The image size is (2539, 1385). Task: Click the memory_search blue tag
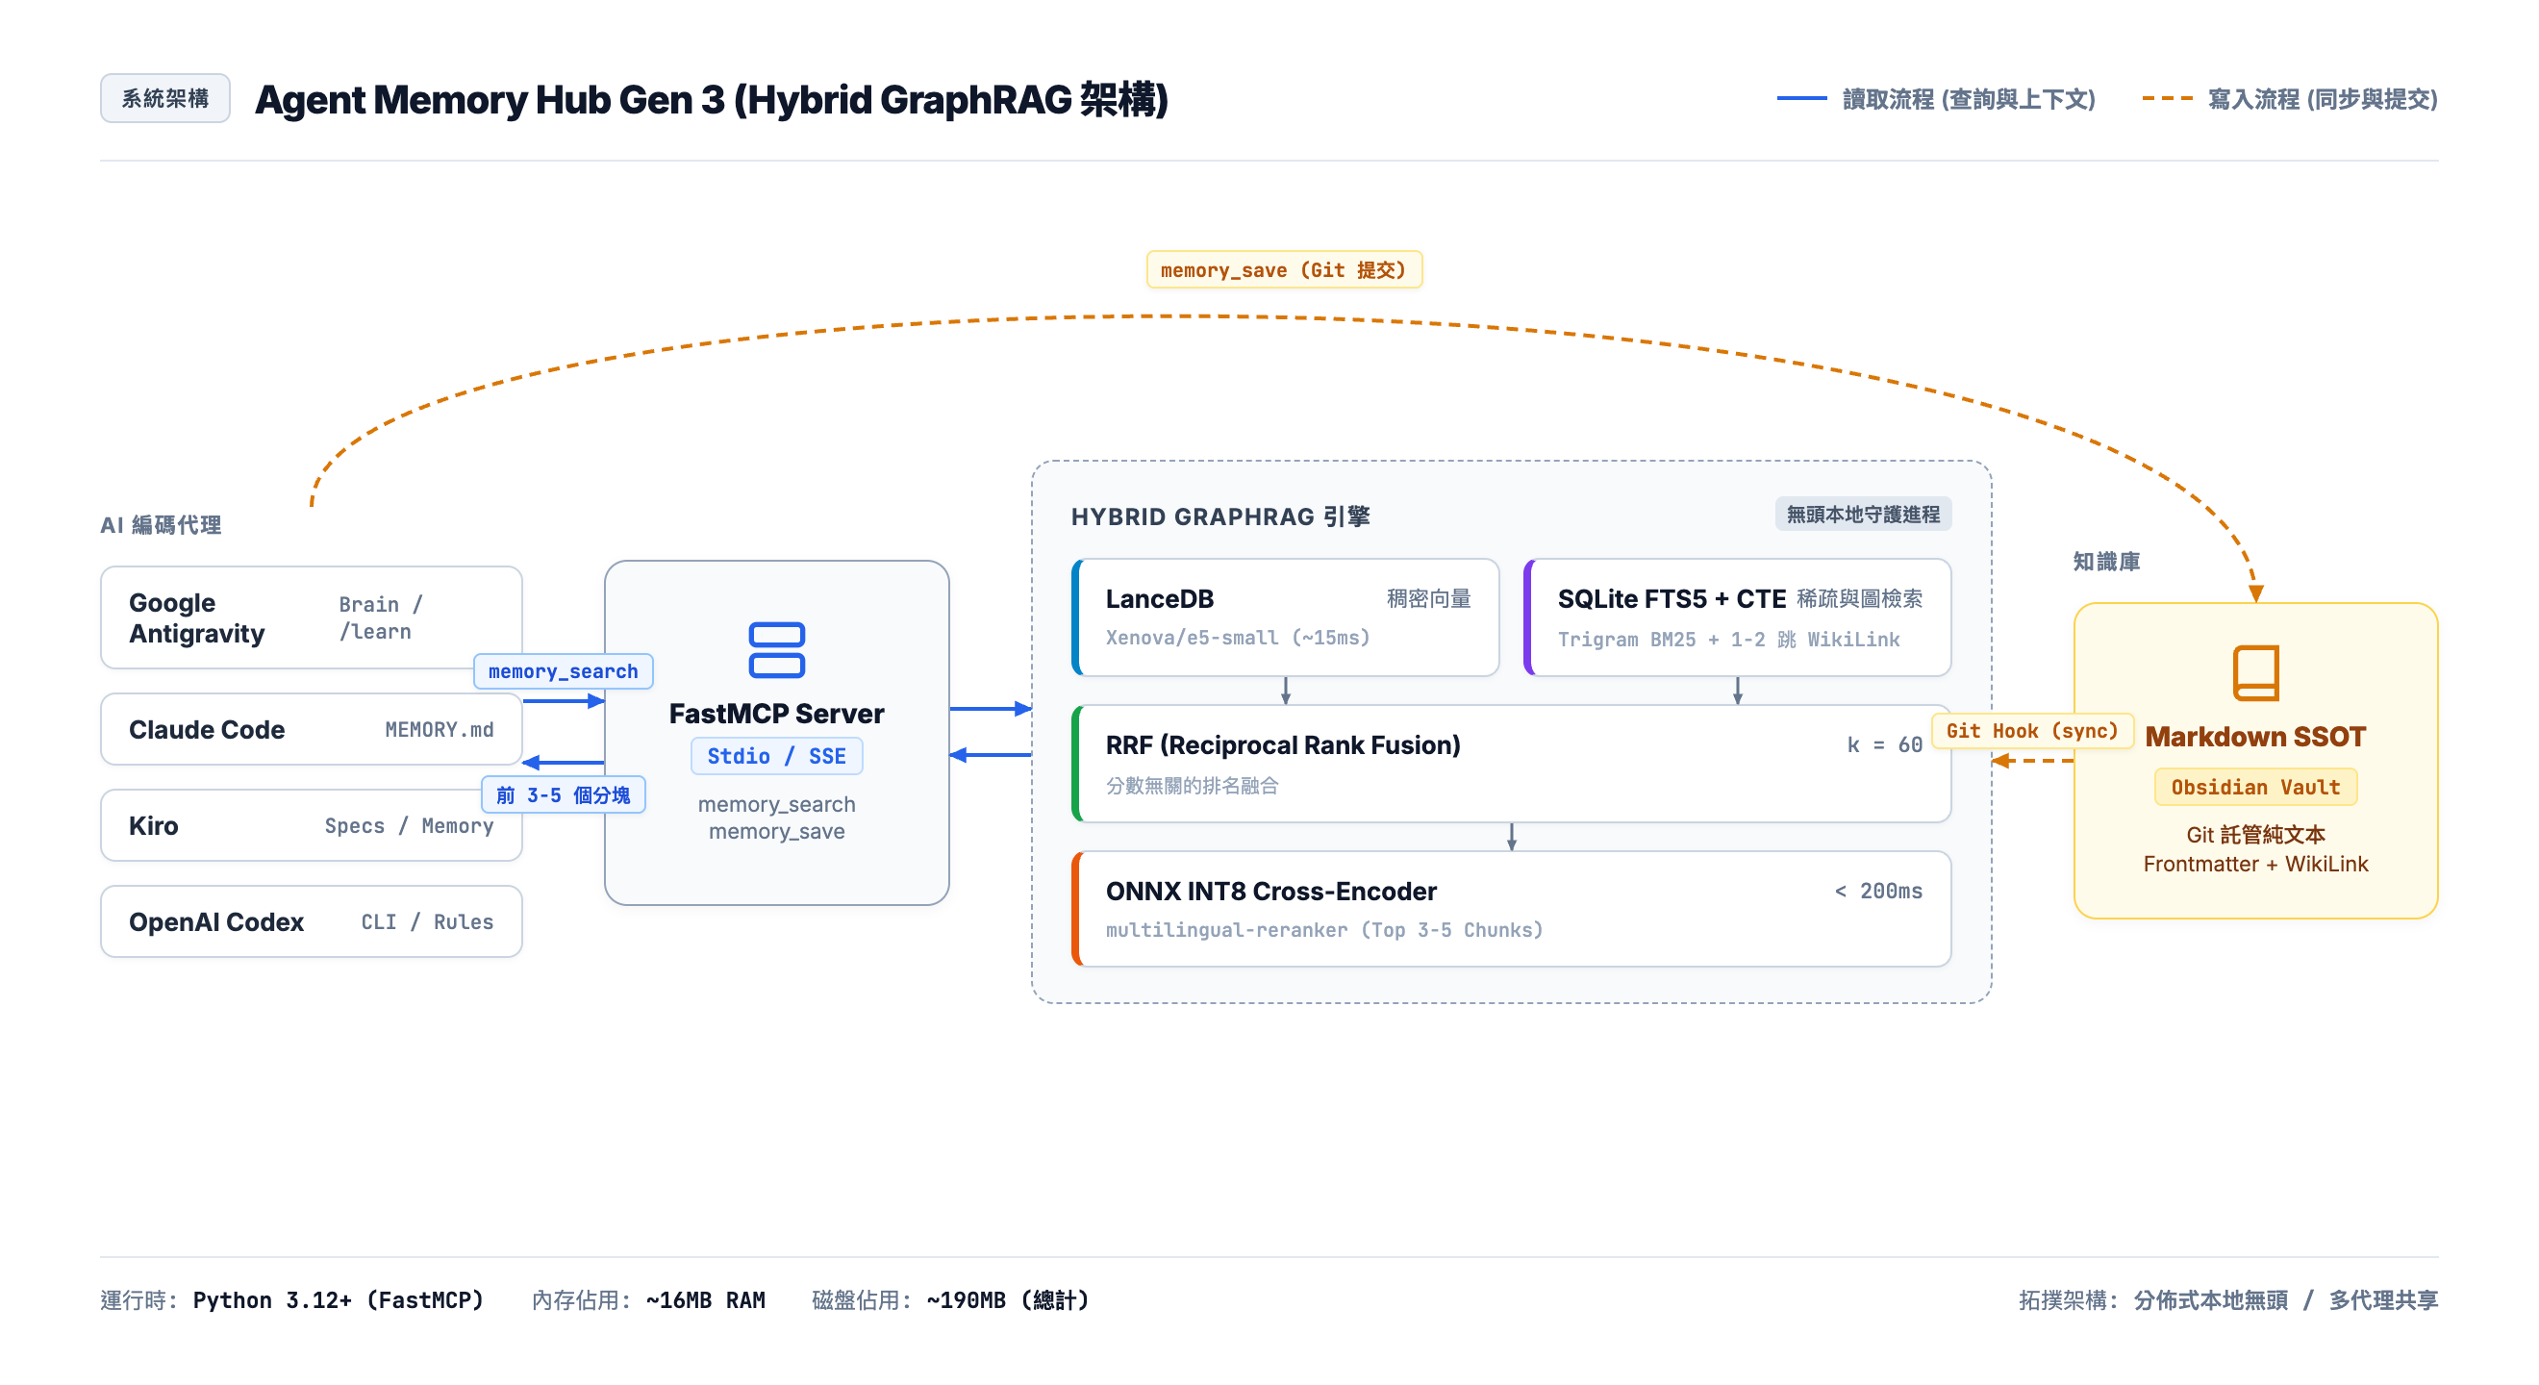point(563,671)
